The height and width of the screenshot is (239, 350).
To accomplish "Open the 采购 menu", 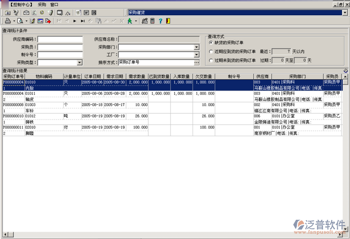I will (42, 4).
